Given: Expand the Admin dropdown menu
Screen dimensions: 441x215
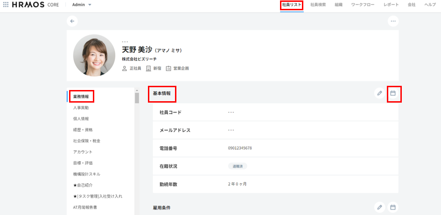Looking at the screenshot, I should point(82,5).
